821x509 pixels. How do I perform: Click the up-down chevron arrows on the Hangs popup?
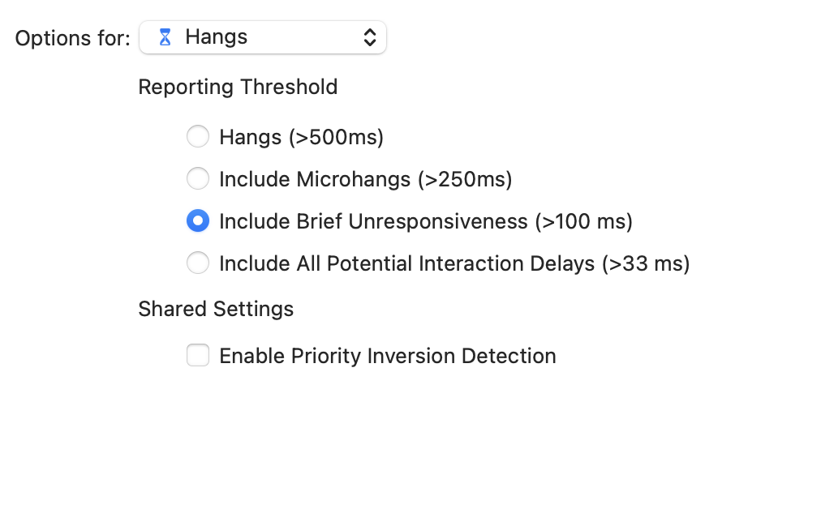(370, 37)
